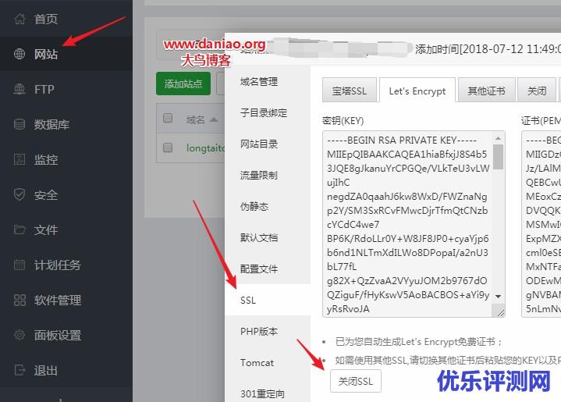This screenshot has width=561, height=402.
Task: Select 301重定向 in the site dialog menu
Action: pos(263,393)
